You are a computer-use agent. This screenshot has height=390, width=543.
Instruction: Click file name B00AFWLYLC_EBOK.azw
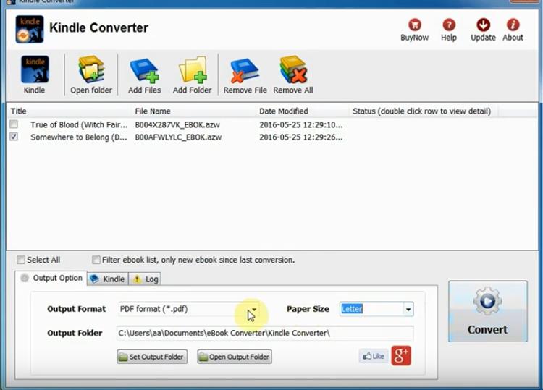[x=178, y=137]
